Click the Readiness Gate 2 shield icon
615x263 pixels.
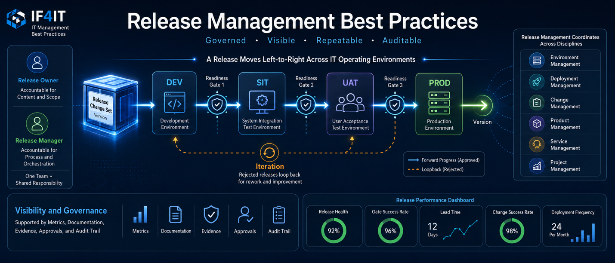coord(306,105)
